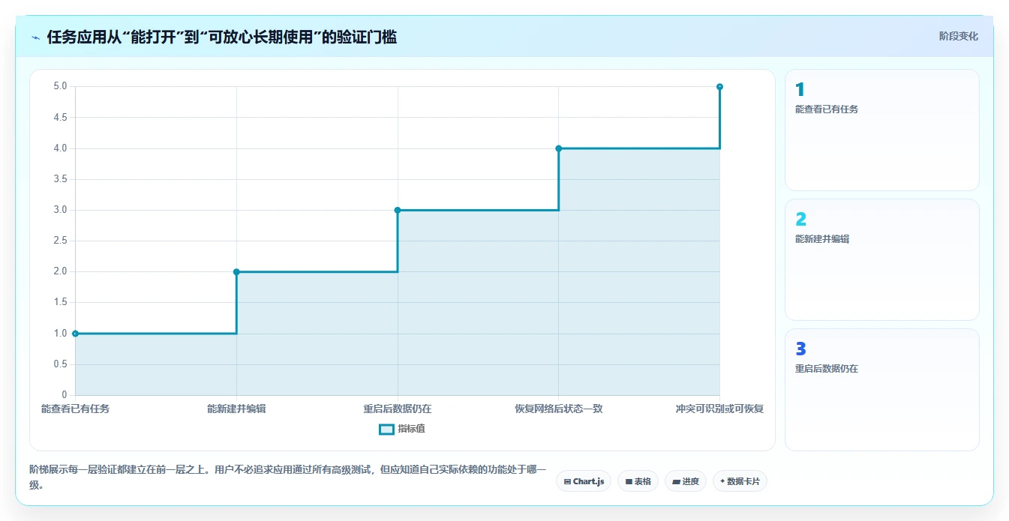Click the data point at value 1.0
Image resolution: width=1009 pixels, height=521 pixels.
pyautogui.click(x=75, y=334)
